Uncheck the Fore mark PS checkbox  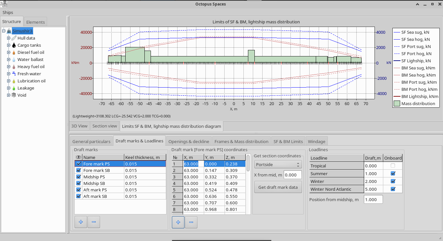78,164
